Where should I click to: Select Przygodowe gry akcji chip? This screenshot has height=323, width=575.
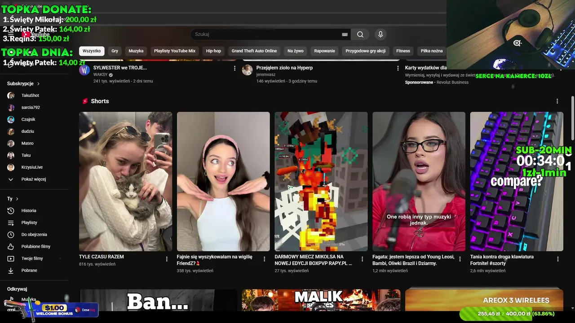[366, 51]
